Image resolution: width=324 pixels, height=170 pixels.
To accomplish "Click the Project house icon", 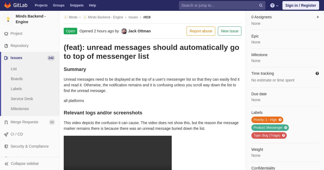I will pos(6,34).
